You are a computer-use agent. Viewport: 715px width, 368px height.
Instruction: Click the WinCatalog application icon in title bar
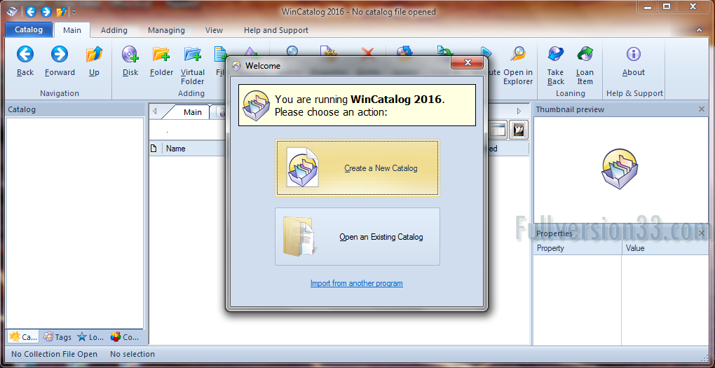pyautogui.click(x=12, y=11)
